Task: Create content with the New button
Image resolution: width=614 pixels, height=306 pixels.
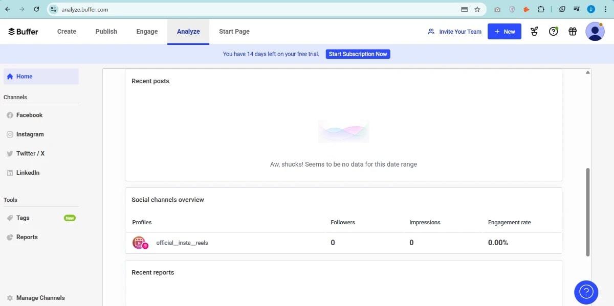Action: (505, 31)
